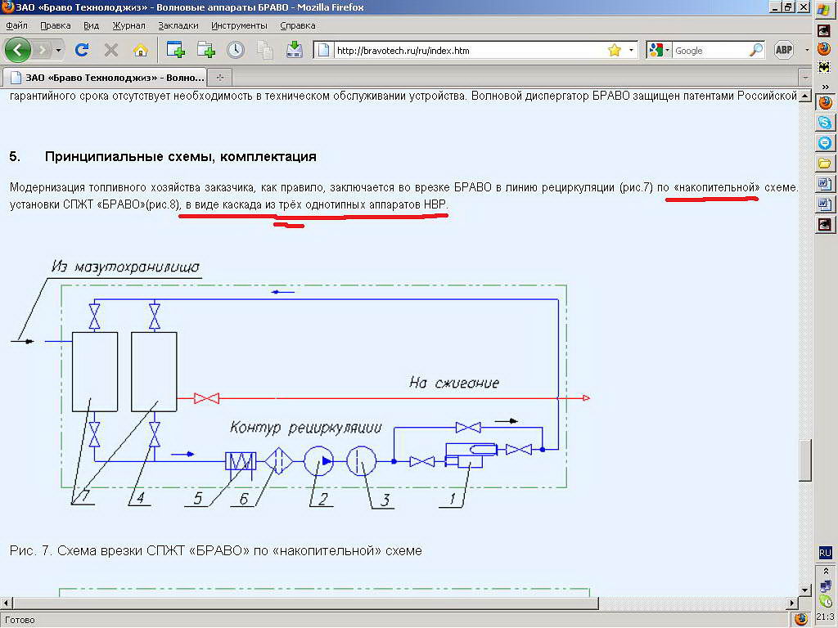This screenshot has height=628, width=838.
Task: Close the Firefox window
Action: (x=804, y=7)
